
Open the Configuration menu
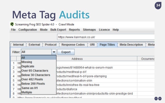pos(28,30)
